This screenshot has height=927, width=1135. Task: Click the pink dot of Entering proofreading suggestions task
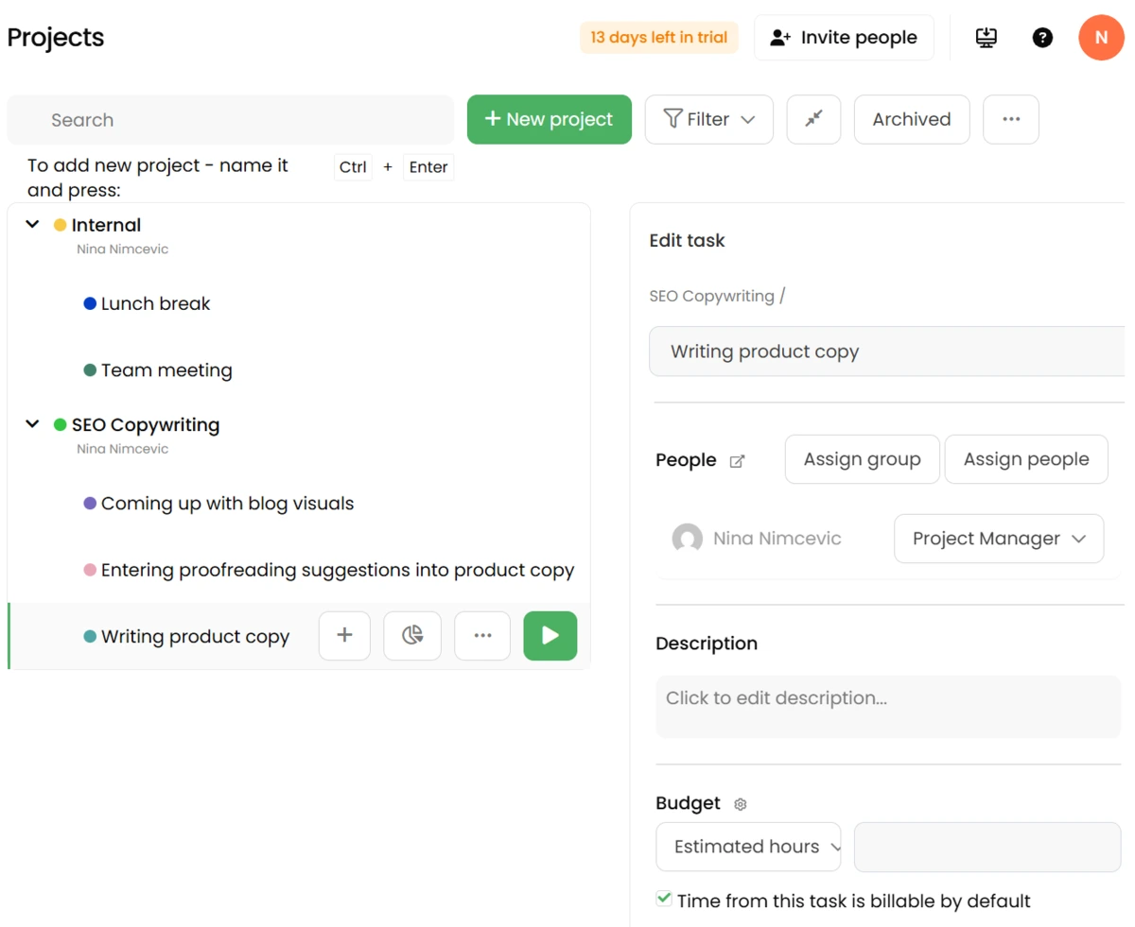pos(90,570)
